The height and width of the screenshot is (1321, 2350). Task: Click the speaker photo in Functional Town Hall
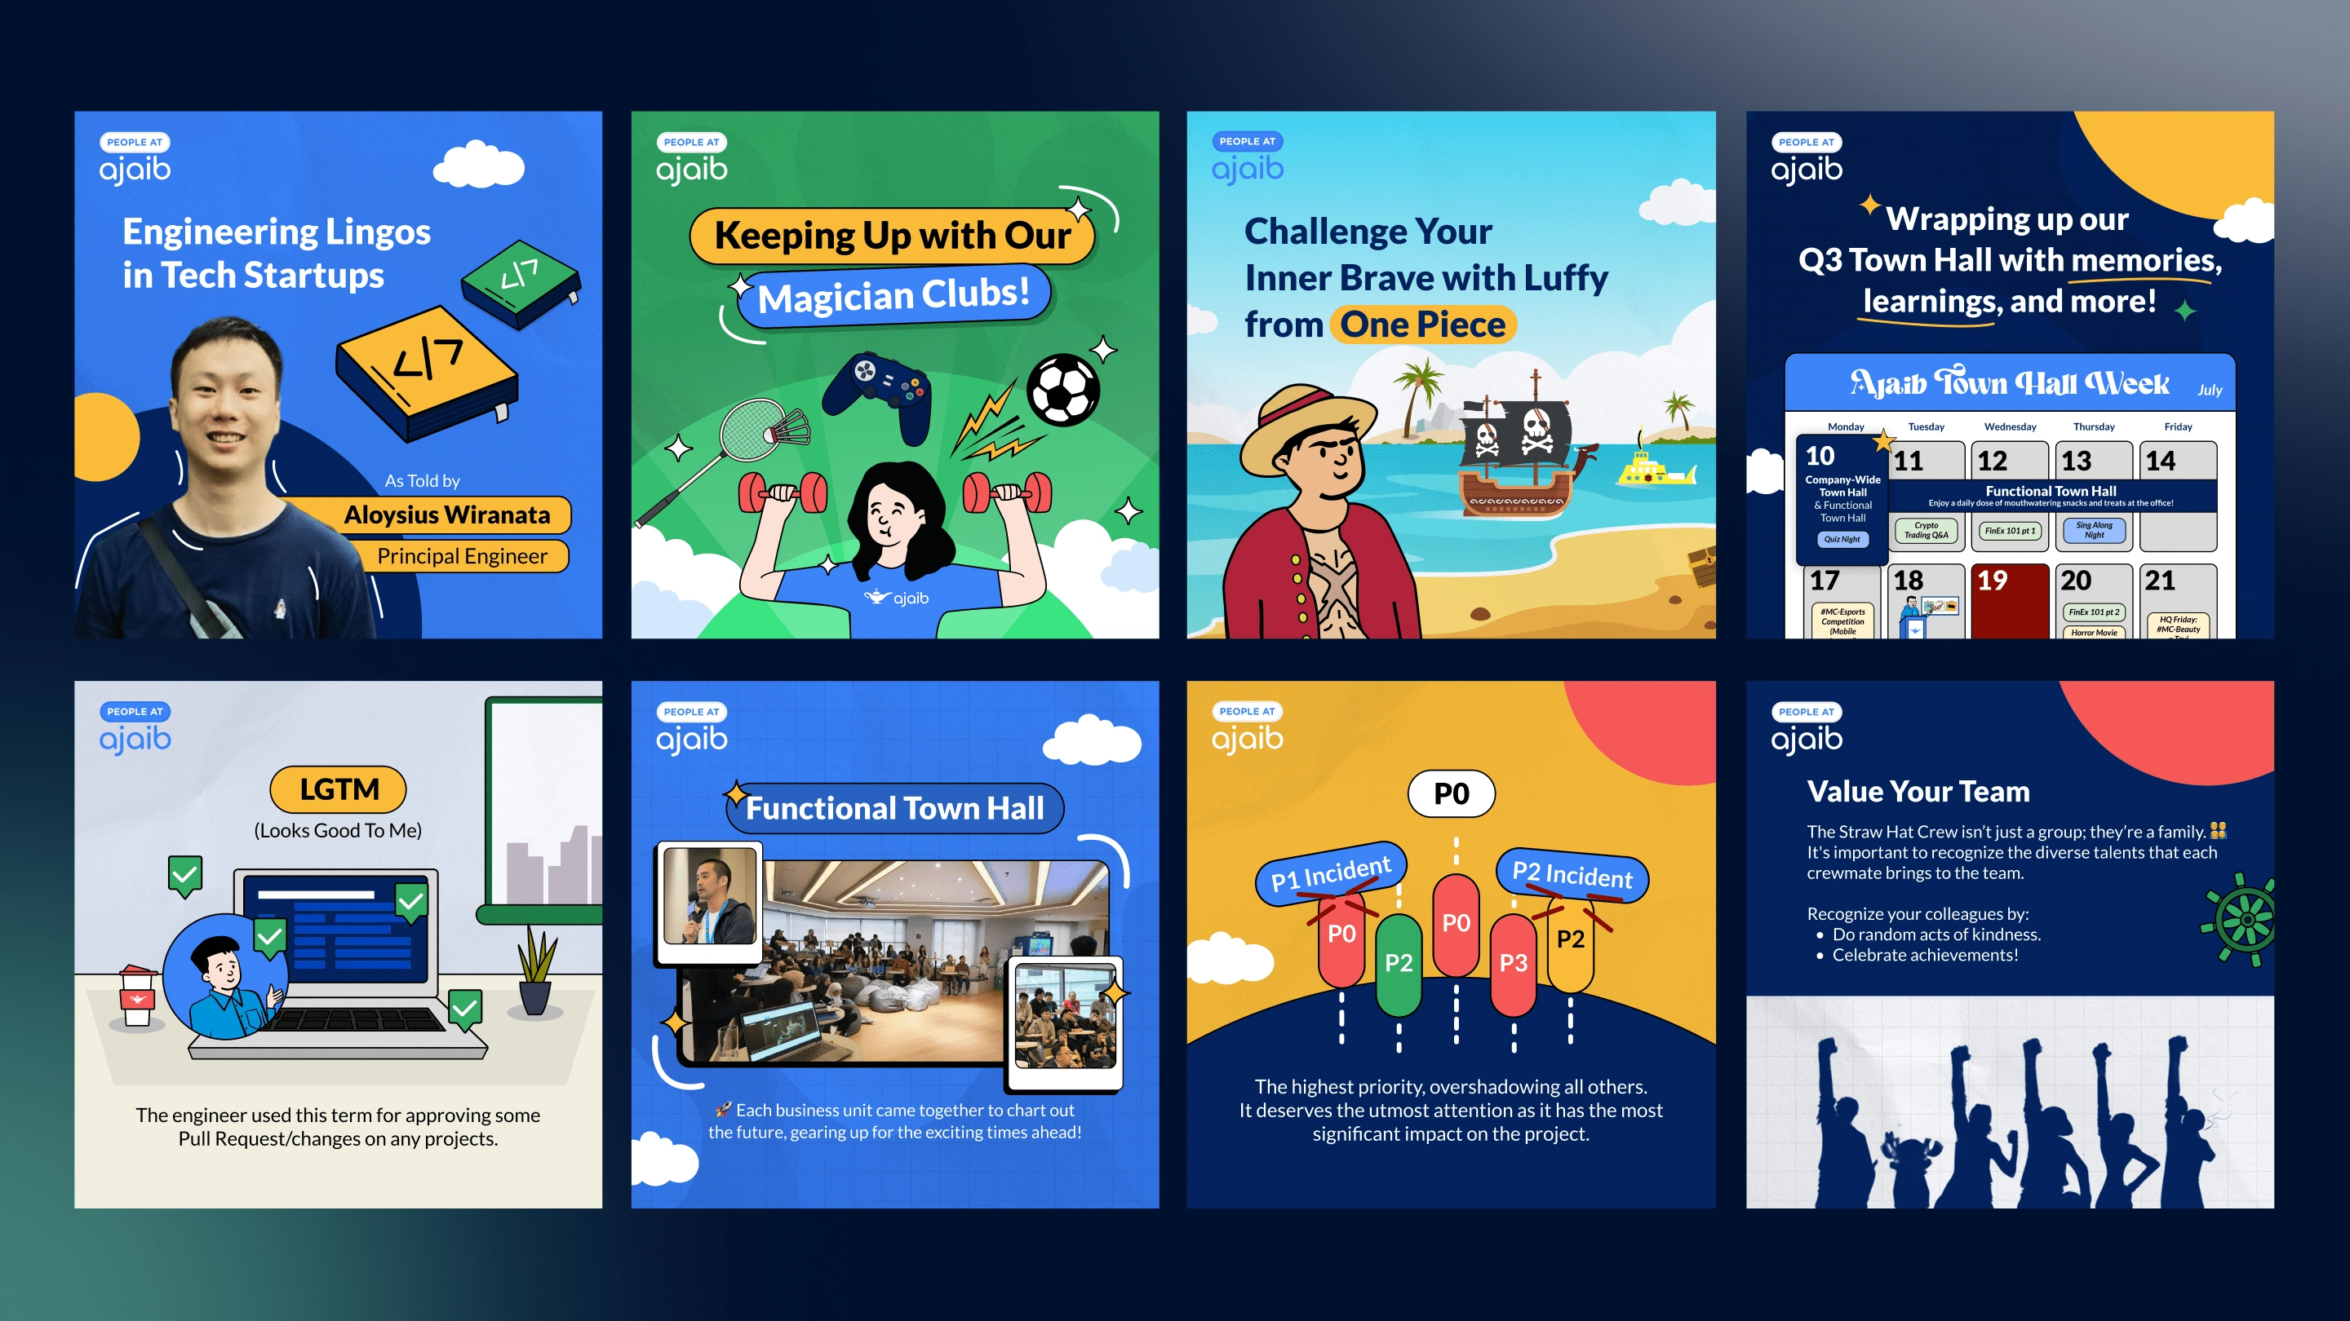710,898
